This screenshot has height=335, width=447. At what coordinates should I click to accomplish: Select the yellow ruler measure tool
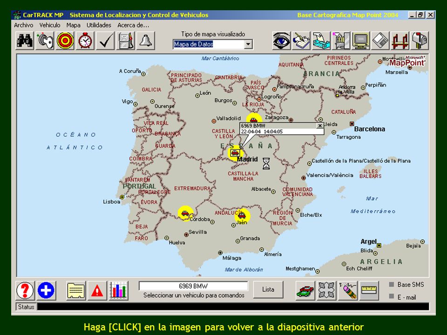point(369,290)
